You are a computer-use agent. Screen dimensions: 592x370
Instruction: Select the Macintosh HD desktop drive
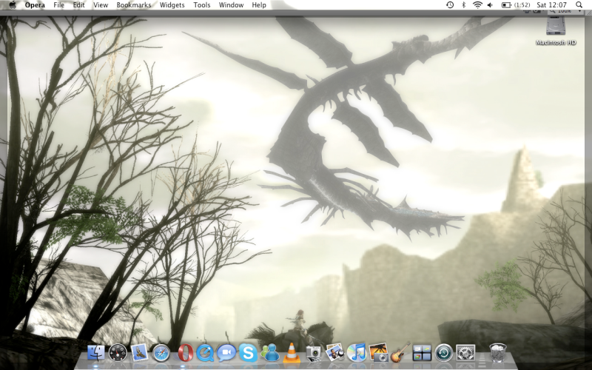556,32
